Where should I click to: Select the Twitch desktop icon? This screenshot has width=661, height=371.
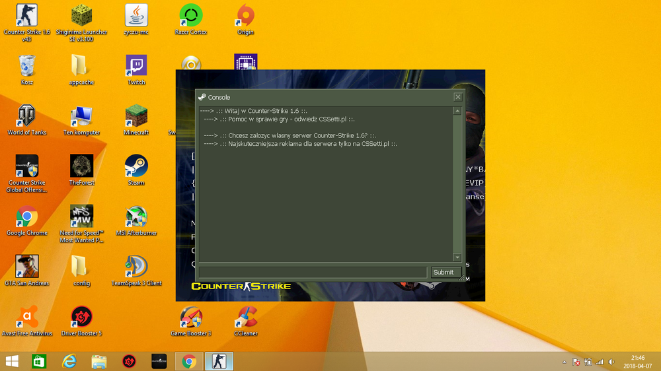[136, 70]
